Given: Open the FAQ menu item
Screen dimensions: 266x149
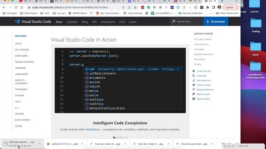Looking at the screenshot, I should pos(122,22).
